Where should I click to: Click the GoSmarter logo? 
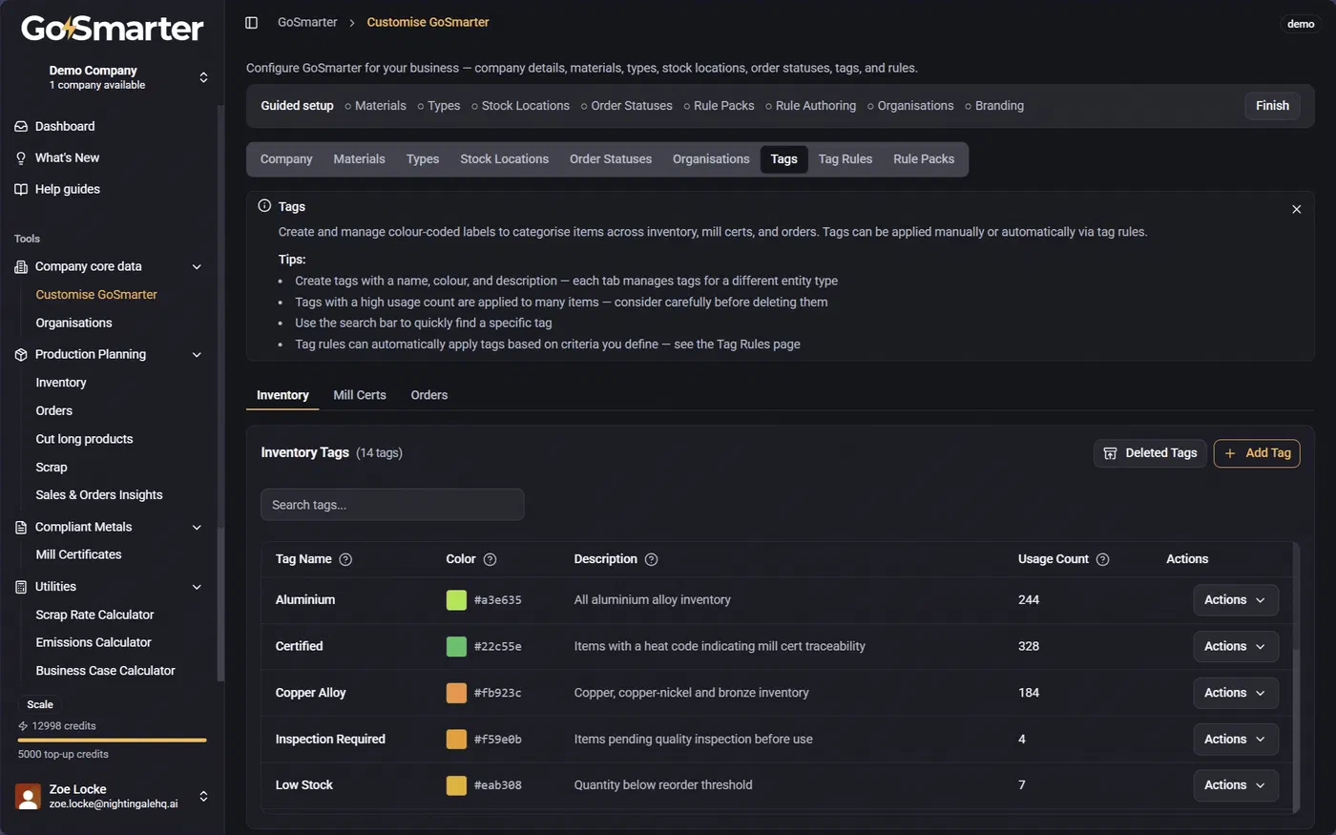pos(113,29)
